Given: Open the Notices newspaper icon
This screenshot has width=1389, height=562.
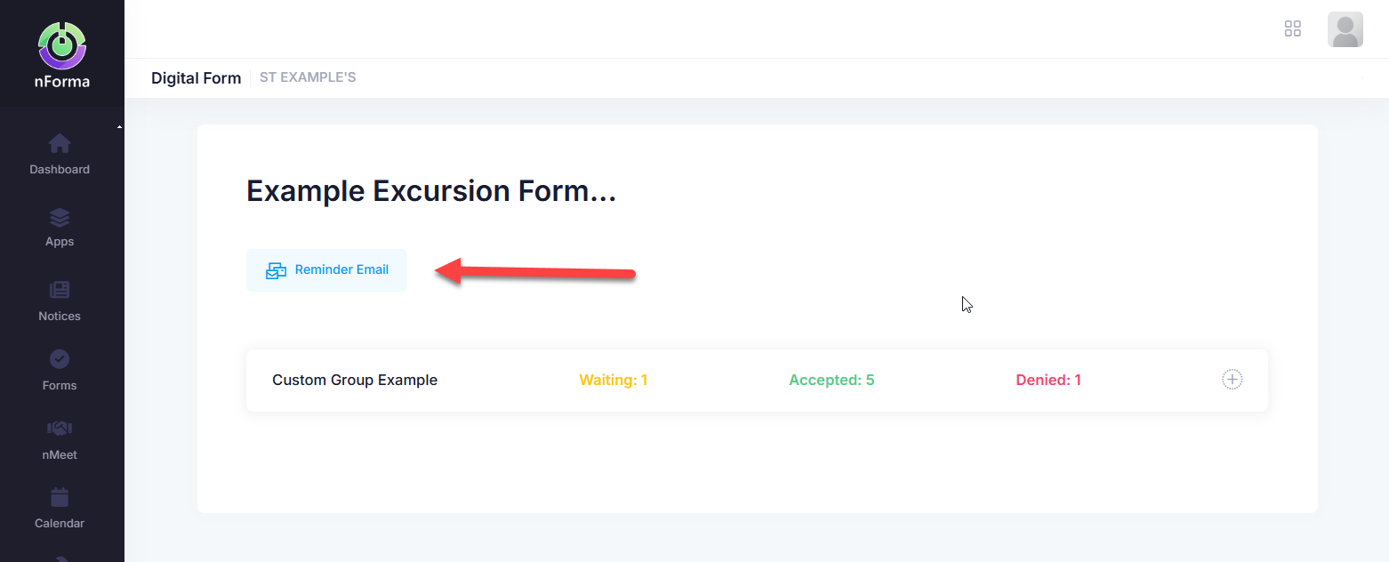Looking at the screenshot, I should [x=60, y=290].
